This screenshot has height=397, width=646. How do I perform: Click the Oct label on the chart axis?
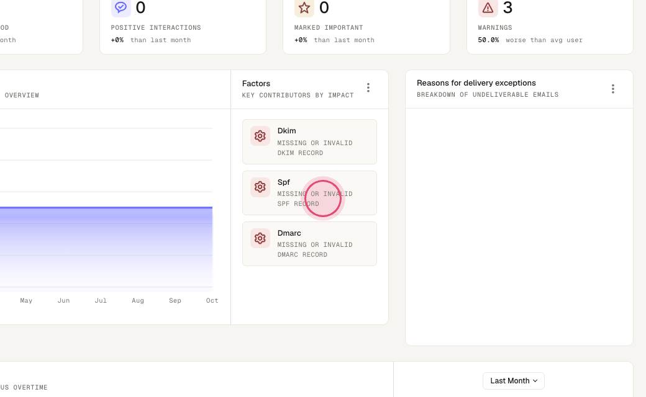[x=212, y=300]
